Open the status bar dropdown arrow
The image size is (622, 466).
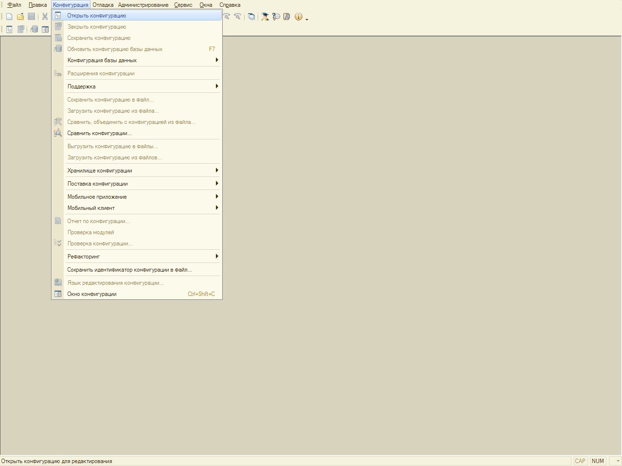point(617,461)
